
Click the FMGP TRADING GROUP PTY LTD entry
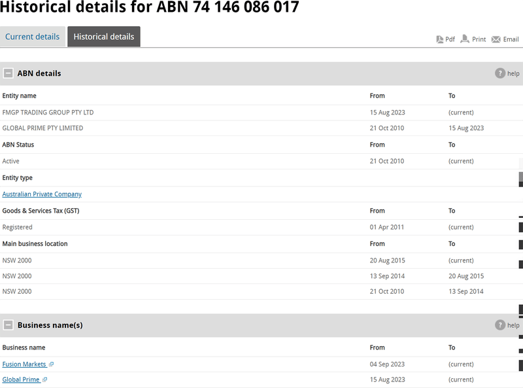[48, 113]
